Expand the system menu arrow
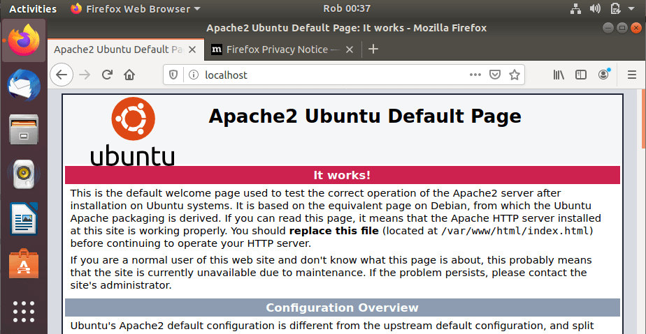Viewport: 646px width, 334px height. (631, 8)
